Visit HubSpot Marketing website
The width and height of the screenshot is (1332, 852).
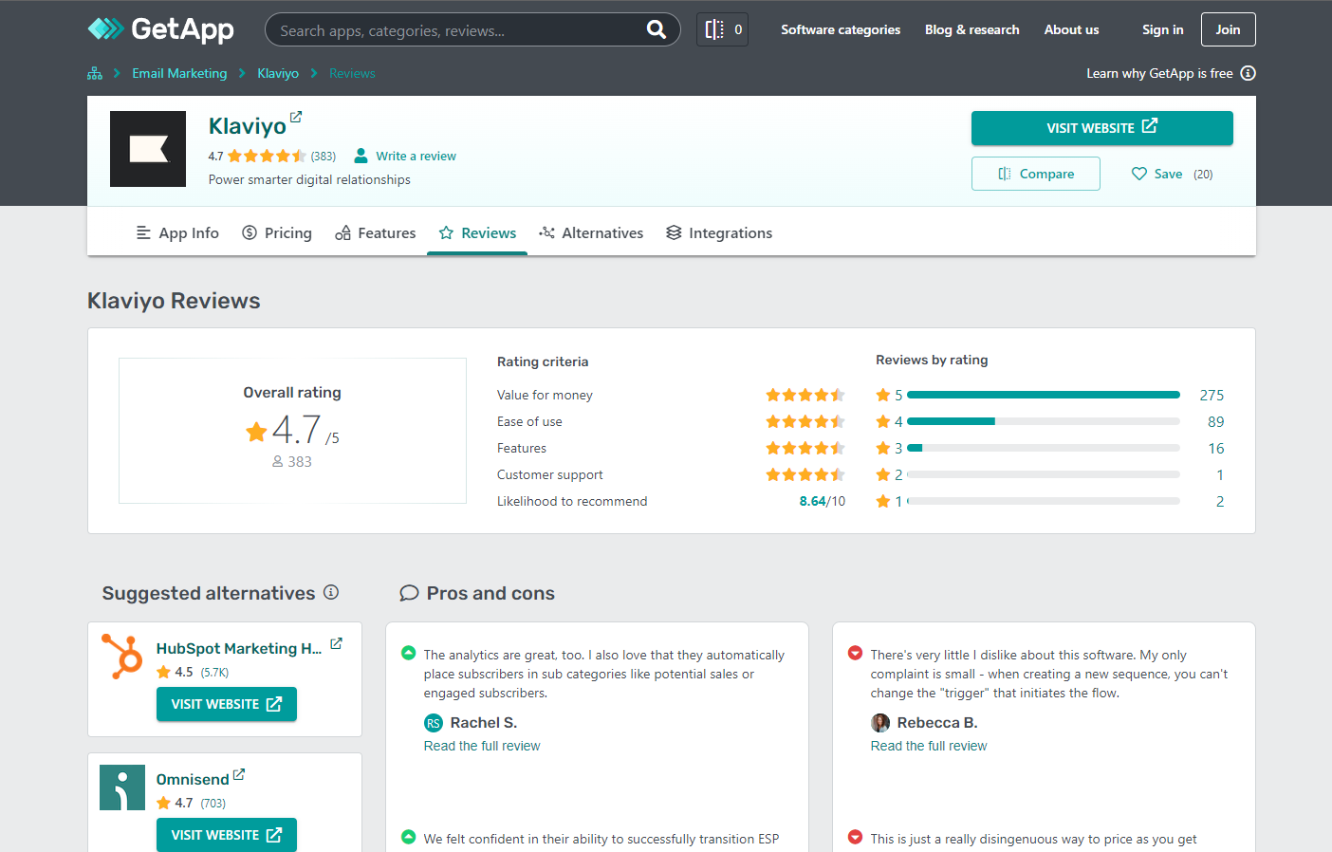227,704
